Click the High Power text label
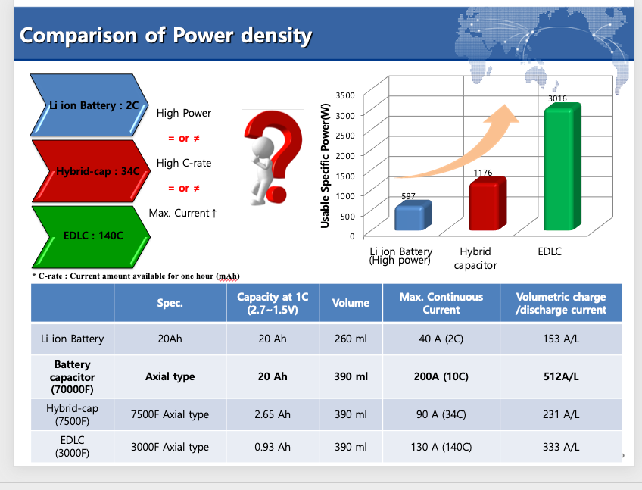This screenshot has height=490, width=642. 184,113
